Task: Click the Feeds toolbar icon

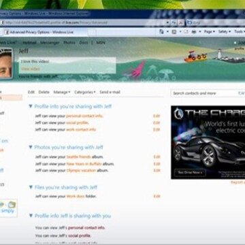Action: [174, 32]
